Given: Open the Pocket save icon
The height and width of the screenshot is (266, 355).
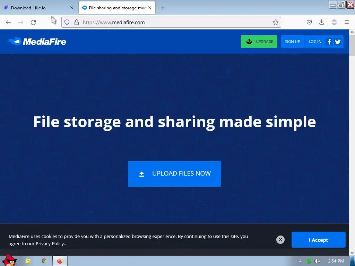Looking at the screenshot, I should (309, 22).
